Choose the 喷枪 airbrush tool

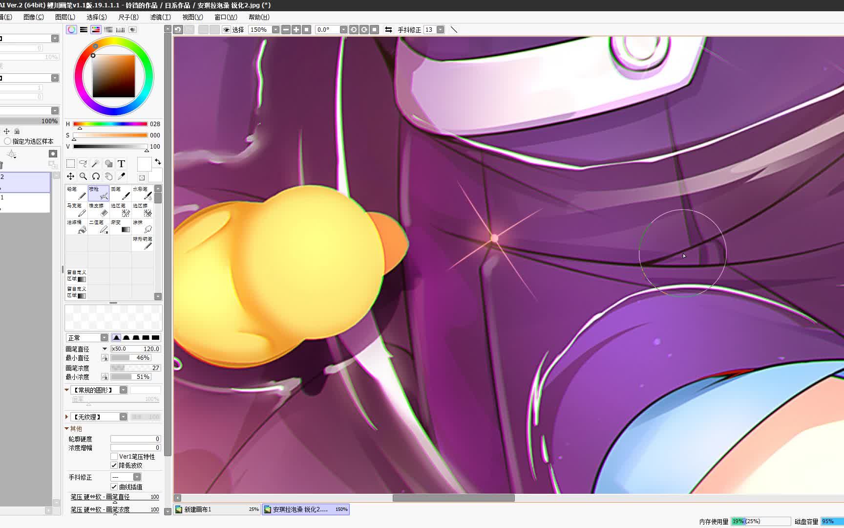[99, 194]
